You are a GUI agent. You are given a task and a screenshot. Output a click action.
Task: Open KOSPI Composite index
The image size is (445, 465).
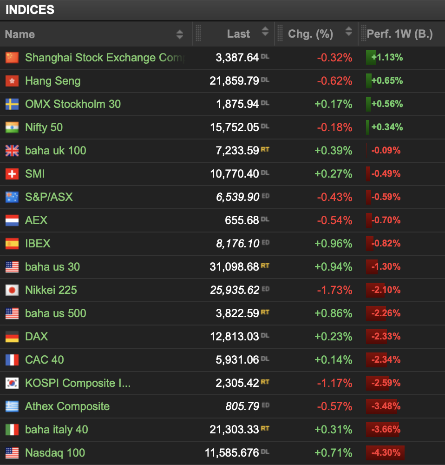(78, 383)
